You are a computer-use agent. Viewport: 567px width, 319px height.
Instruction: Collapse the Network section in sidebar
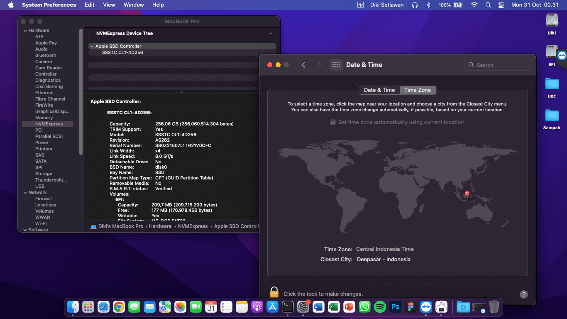[x=25, y=192]
